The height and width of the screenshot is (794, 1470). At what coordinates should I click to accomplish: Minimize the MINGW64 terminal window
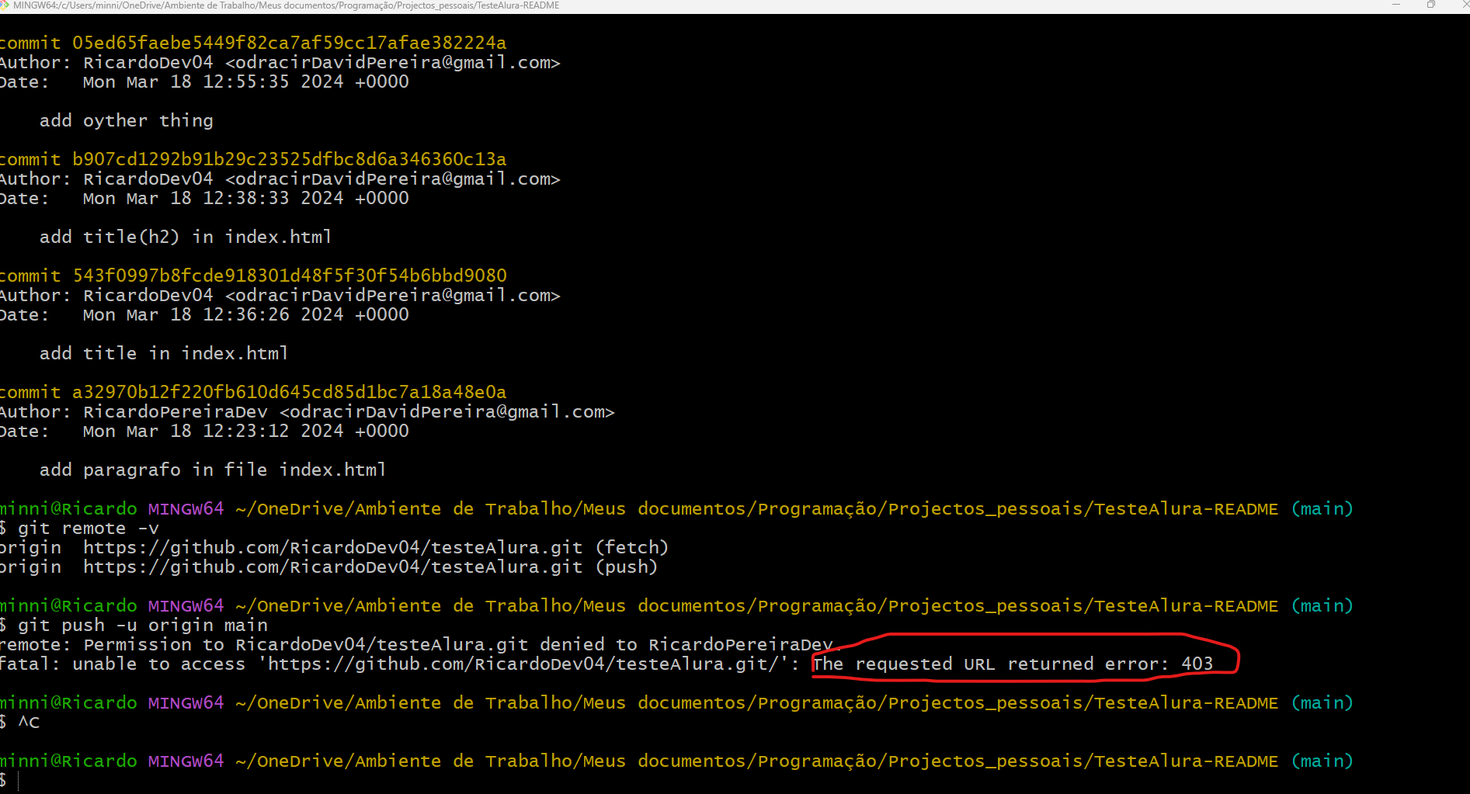click(x=1396, y=5)
